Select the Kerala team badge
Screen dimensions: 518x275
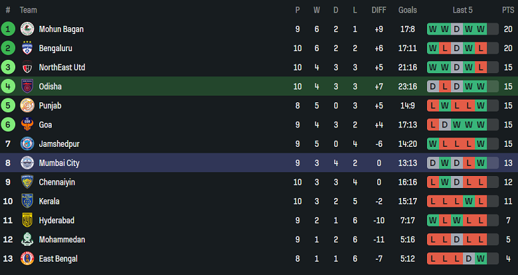click(27, 201)
